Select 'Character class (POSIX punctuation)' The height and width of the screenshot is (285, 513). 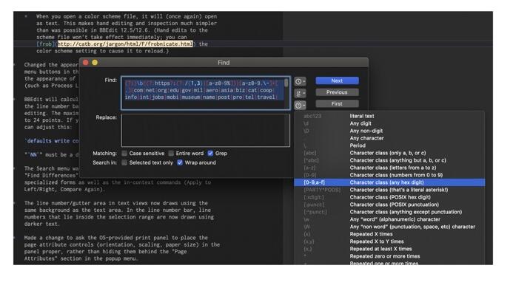click(x=389, y=205)
